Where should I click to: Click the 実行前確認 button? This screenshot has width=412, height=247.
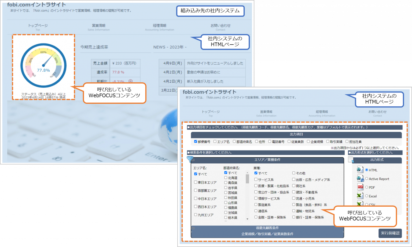click(x=390, y=233)
